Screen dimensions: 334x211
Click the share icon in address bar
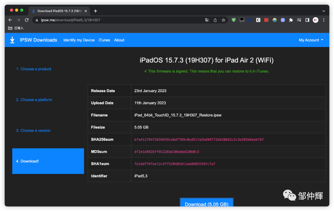[x=215, y=20]
